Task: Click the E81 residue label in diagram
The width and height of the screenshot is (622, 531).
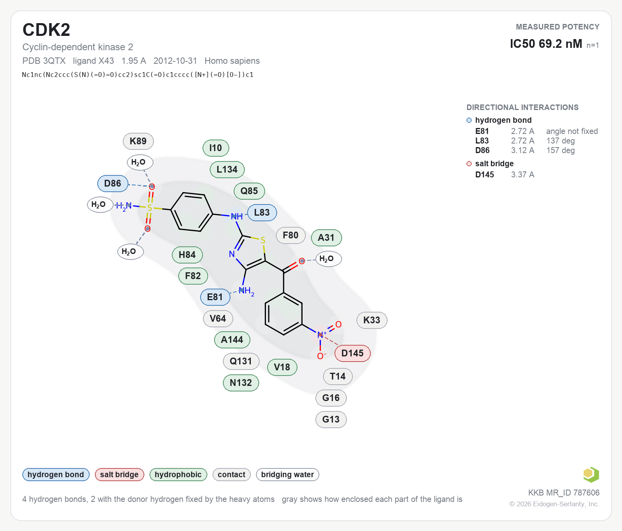Action: 215,297
